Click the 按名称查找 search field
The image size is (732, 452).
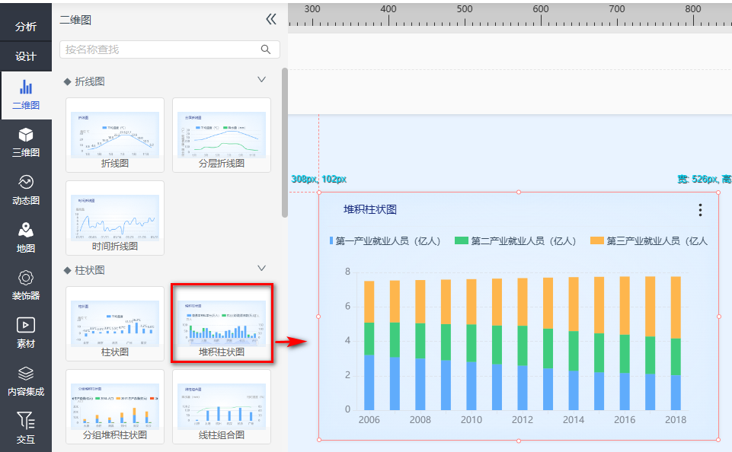(160, 49)
